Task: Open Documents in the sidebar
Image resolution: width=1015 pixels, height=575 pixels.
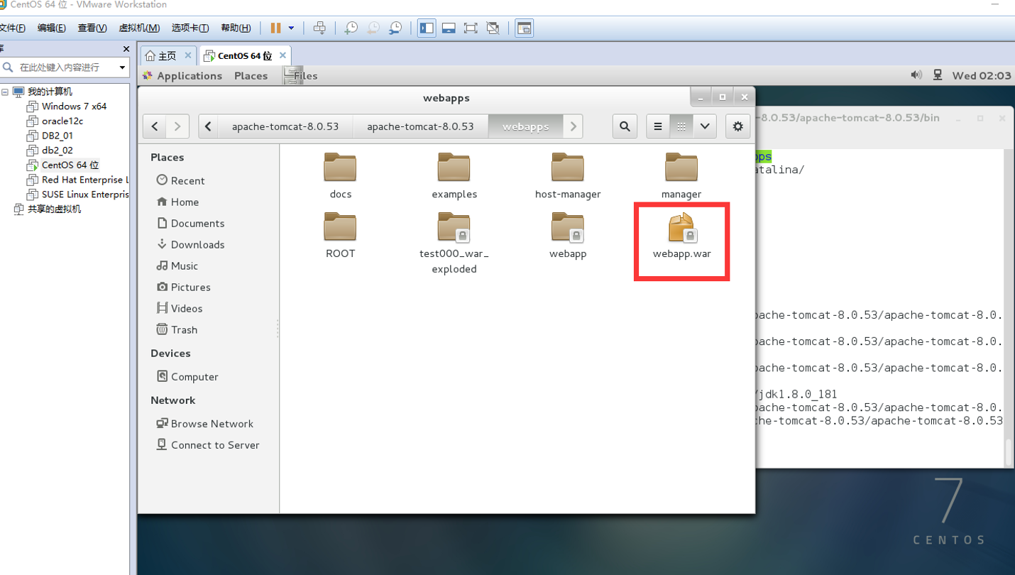Action: (190, 223)
